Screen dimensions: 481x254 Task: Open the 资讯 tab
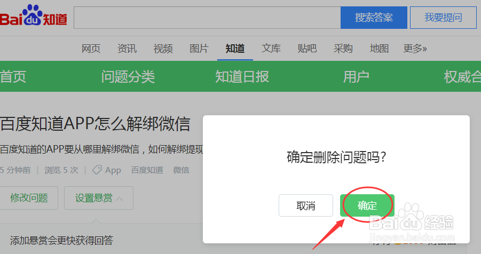127,49
